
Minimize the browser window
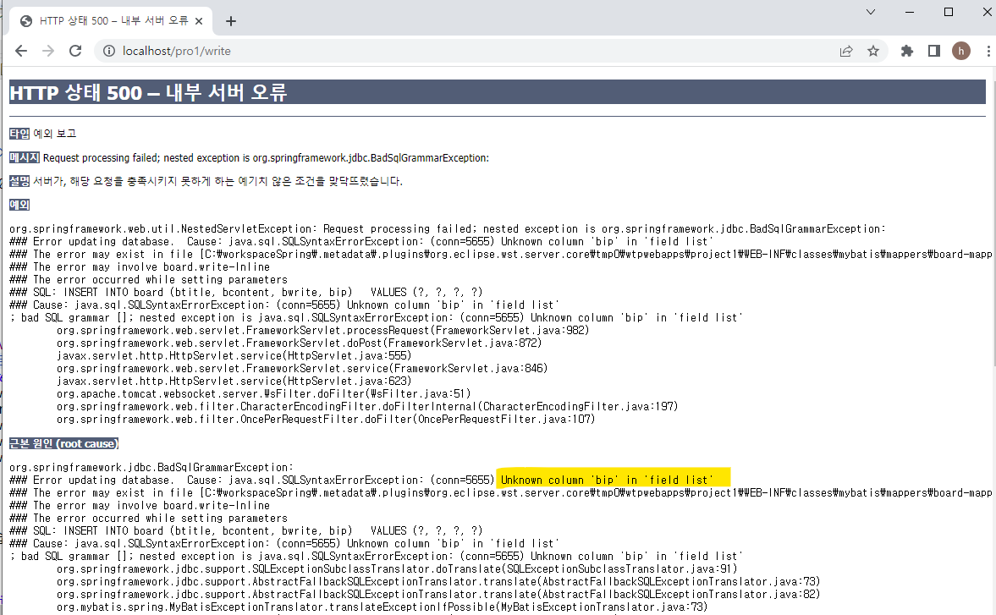(x=910, y=12)
